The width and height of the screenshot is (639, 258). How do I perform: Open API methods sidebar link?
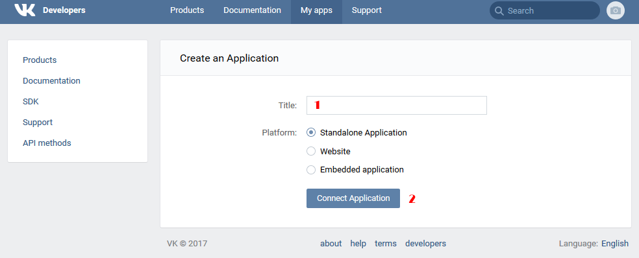47,143
